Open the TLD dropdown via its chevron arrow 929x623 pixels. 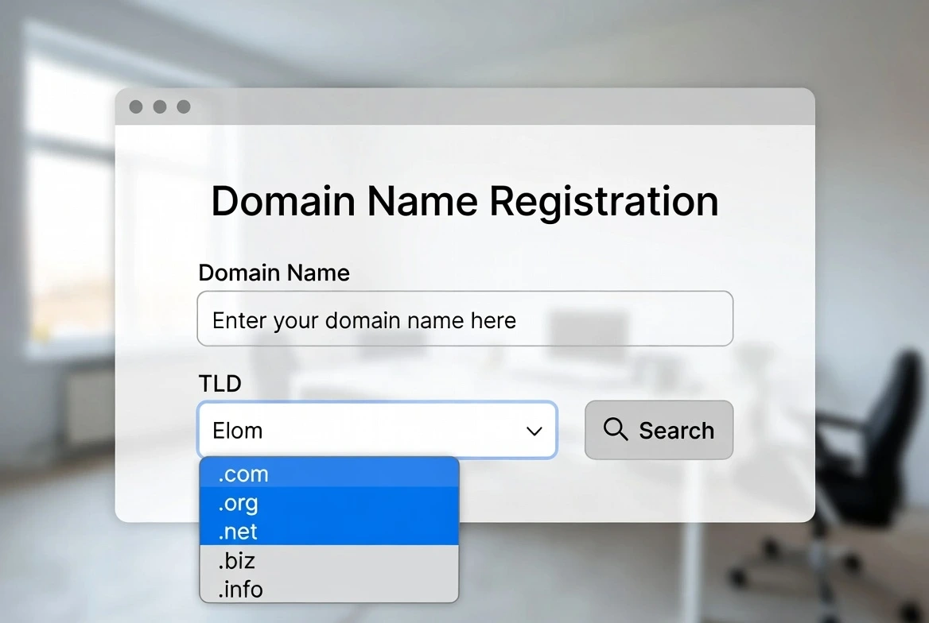(534, 431)
